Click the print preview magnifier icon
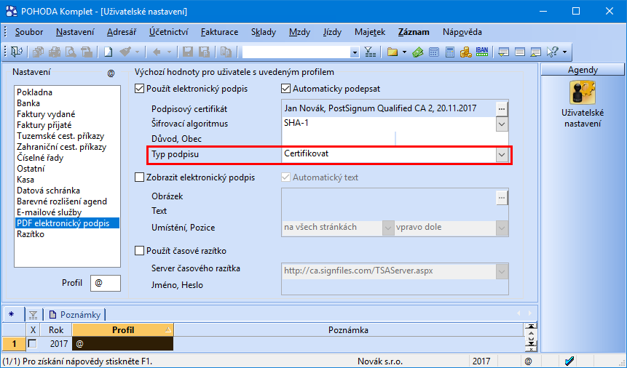 tap(71, 52)
